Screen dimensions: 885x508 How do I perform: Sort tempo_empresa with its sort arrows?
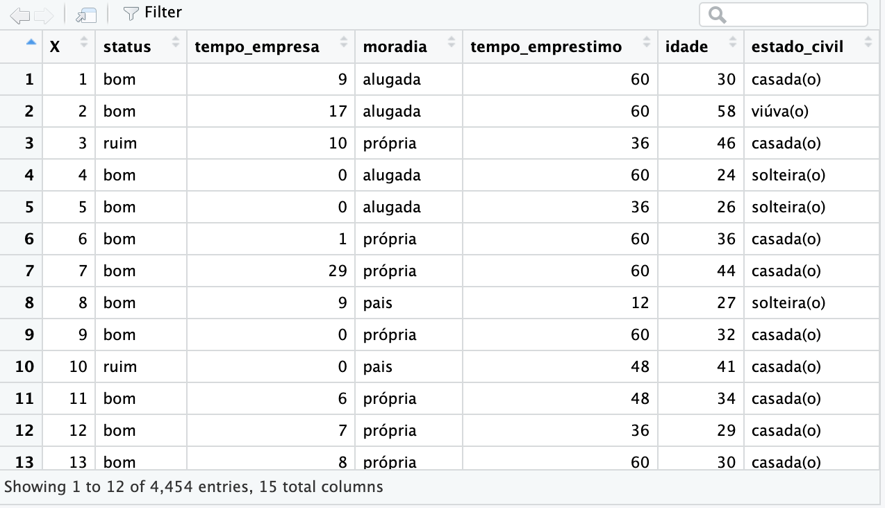tap(343, 43)
